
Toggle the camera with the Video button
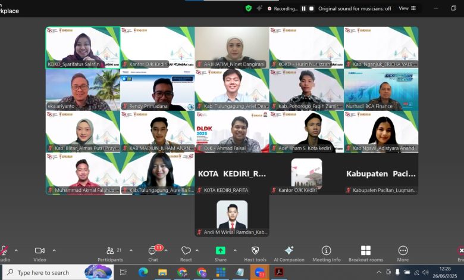[x=40, y=253]
